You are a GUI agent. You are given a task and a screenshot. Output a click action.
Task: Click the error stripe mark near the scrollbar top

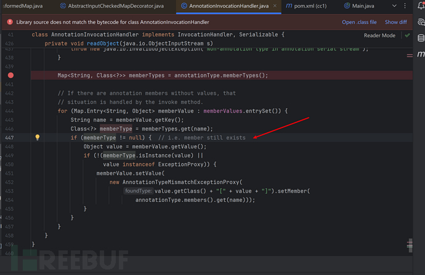point(410,55)
